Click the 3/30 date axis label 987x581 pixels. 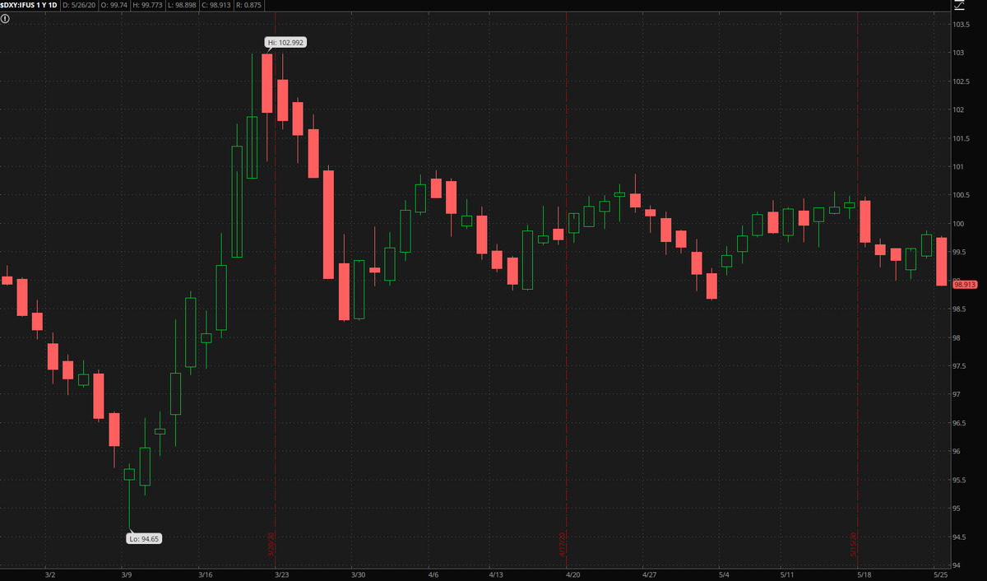[x=358, y=575]
